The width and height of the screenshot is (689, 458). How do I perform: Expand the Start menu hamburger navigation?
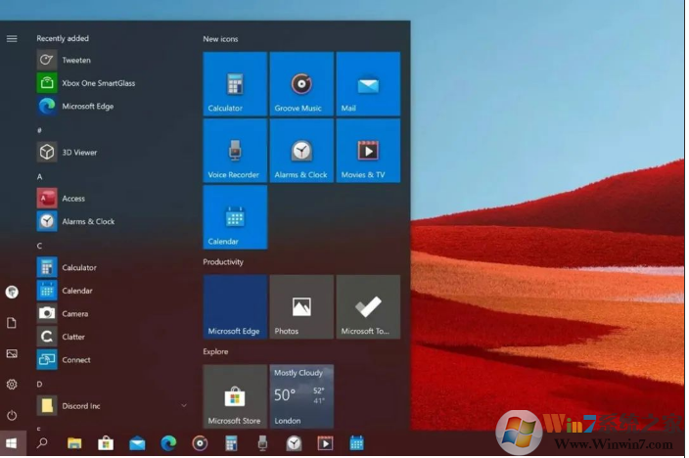12,39
